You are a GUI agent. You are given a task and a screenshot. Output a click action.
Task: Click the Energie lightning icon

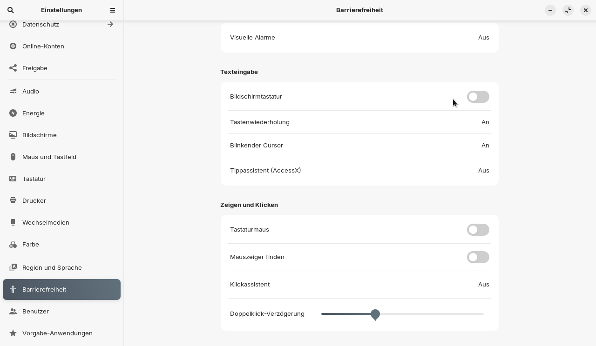pos(13,113)
